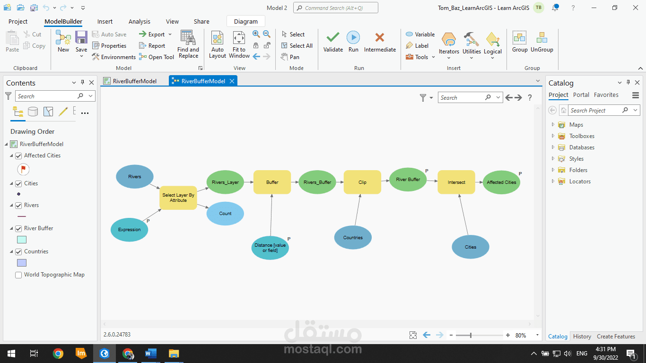Viewport: 646px width, 363px height.
Task: Click the diagram zoom slider handle
Action: 471,335
